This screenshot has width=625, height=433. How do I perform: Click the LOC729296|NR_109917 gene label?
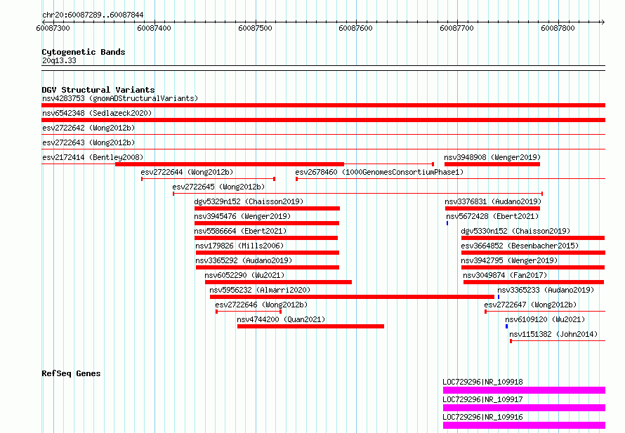tap(482, 399)
